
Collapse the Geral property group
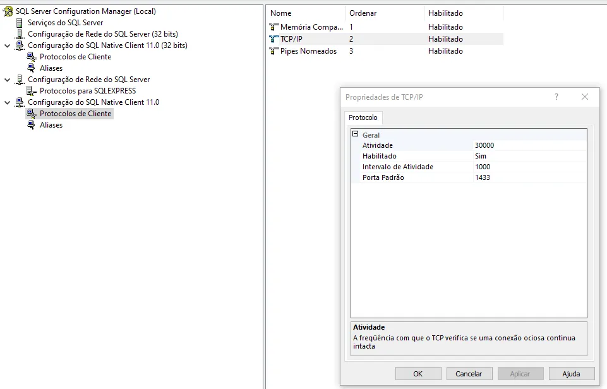point(356,133)
